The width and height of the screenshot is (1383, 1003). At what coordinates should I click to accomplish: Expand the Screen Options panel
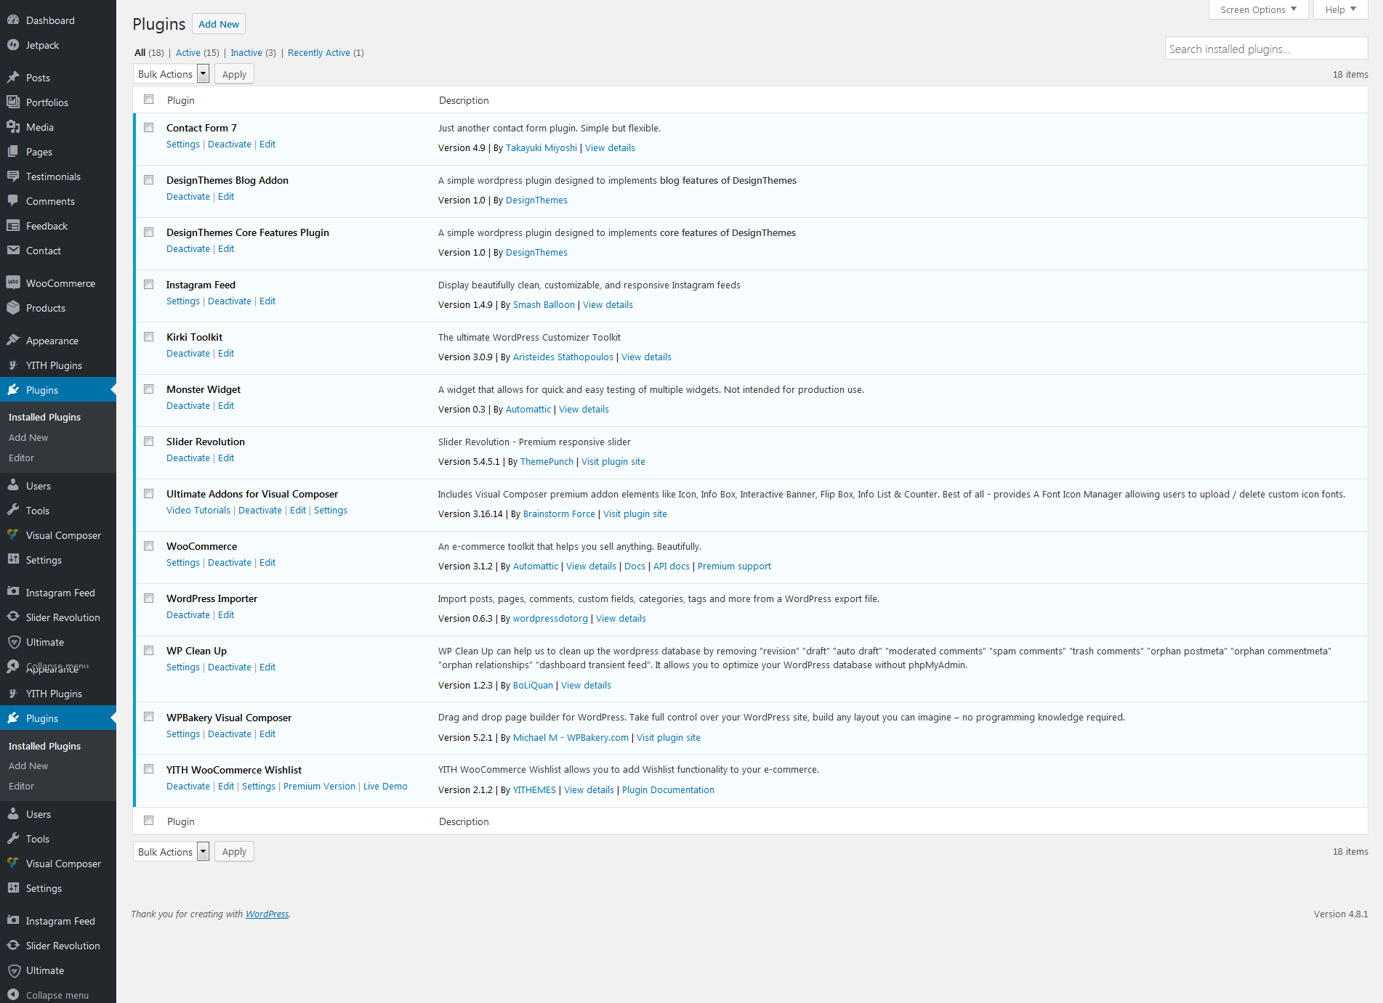[x=1258, y=9]
